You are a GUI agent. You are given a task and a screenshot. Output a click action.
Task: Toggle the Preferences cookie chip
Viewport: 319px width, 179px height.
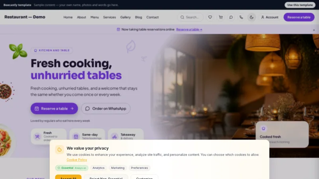click(x=139, y=168)
